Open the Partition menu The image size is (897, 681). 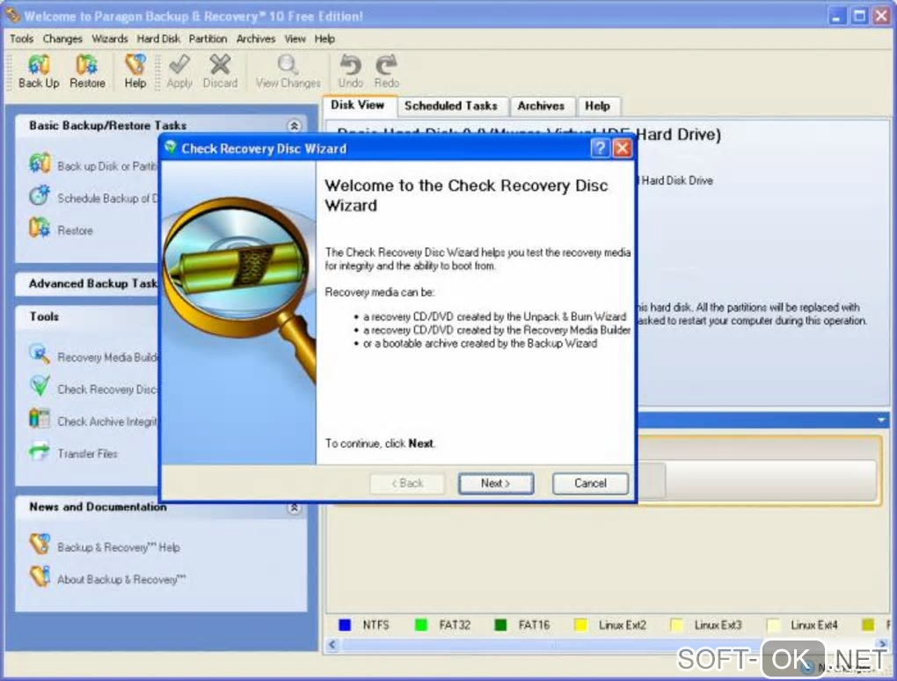tap(208, 39)
